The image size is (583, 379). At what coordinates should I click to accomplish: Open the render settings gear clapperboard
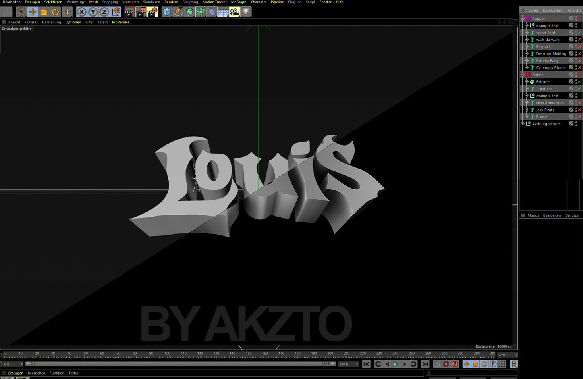pos(153,12)
